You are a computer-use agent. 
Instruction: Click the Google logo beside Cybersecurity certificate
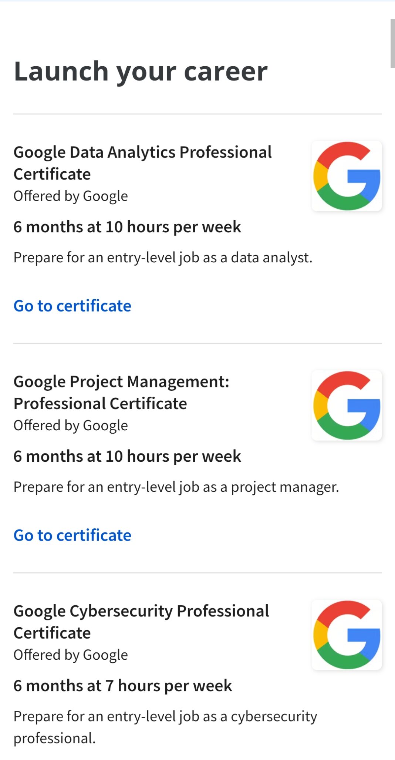tap(347, 635)
